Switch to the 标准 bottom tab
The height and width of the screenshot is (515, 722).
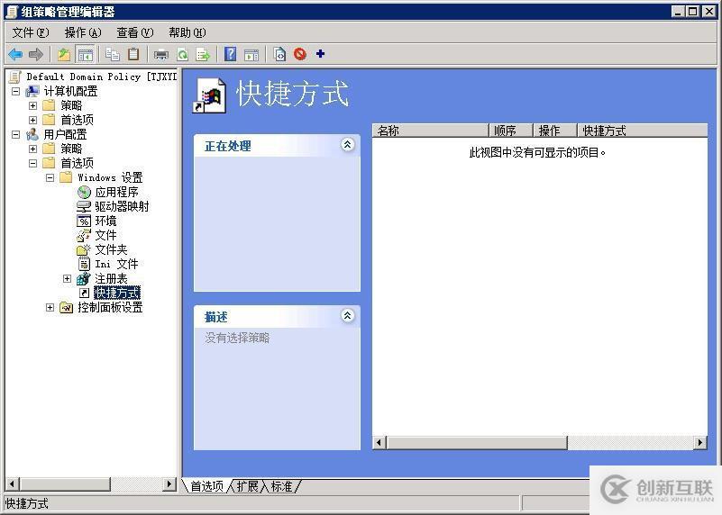click(x=282, y=486)
